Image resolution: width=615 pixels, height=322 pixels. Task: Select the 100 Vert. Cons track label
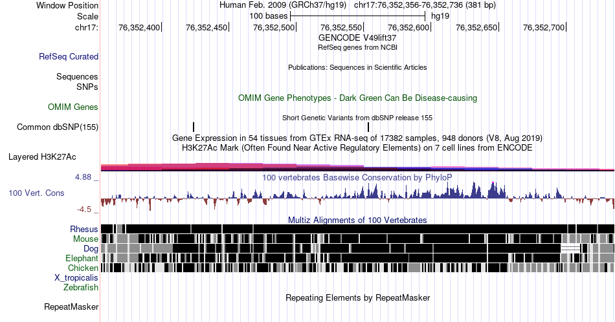(x=36, y=193)
